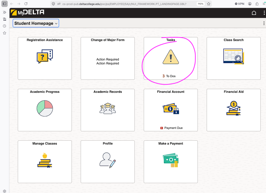Screen dimensions: 266x193
Task: Open the Profile person with pencil icon
Action: click(108, 160)
